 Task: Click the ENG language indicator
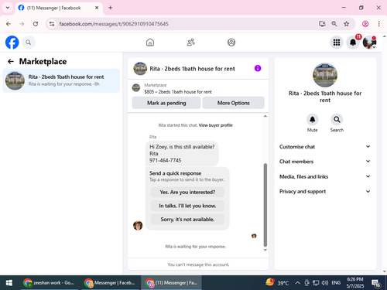click(x=336, y=283)
